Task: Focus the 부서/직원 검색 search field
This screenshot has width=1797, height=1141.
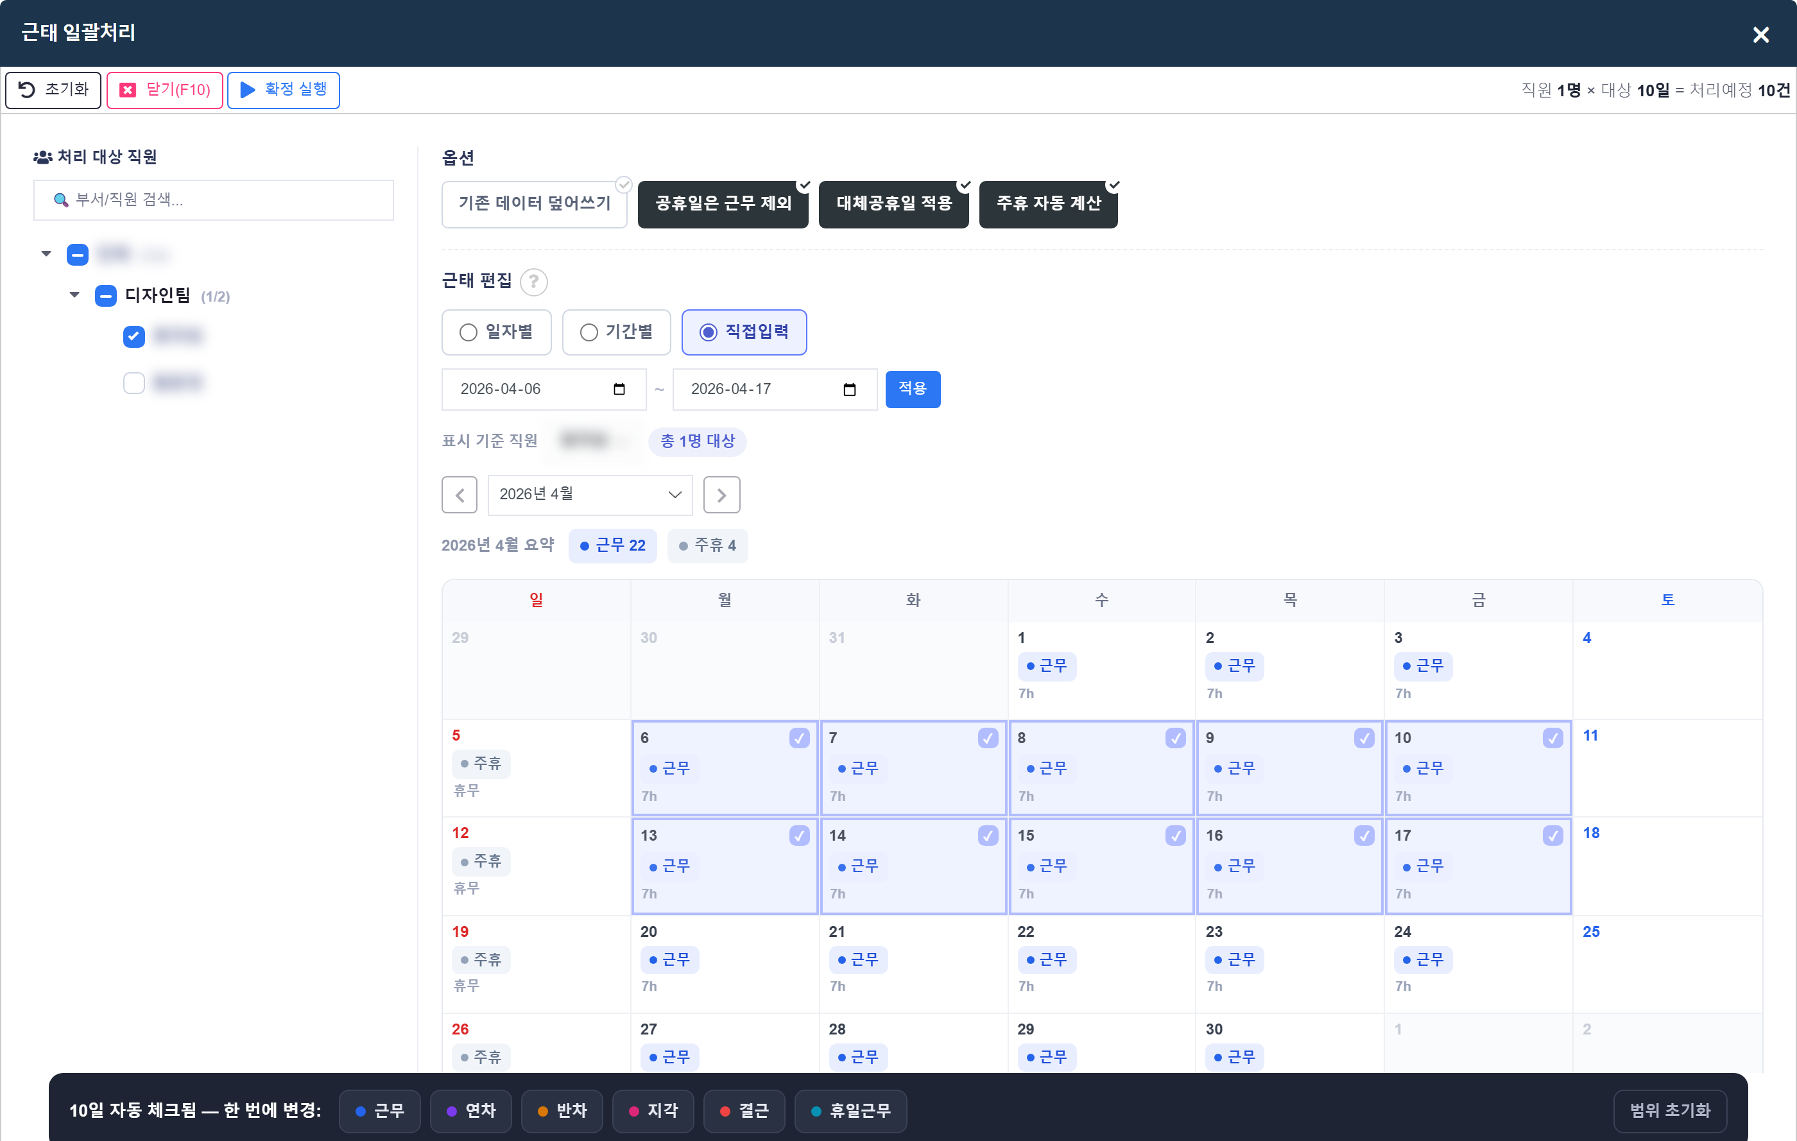Action: coord(214,199)
